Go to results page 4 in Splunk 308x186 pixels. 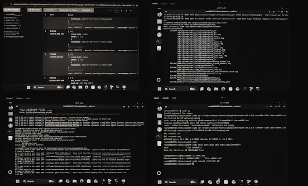[130, 10]
